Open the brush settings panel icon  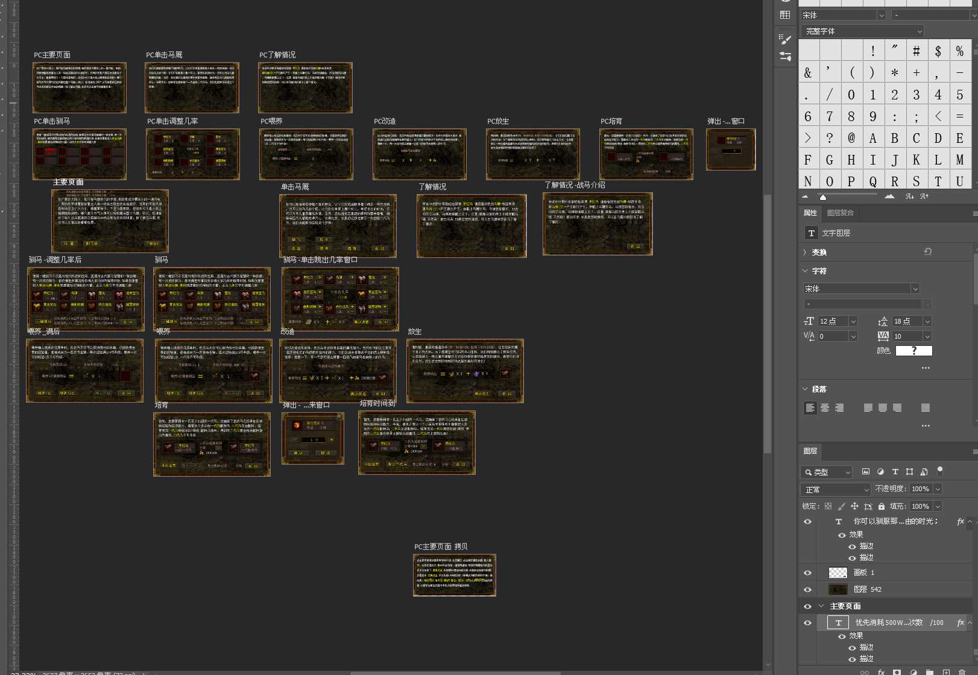pos(785,39)
